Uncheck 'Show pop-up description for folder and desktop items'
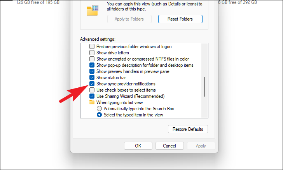283x170 pixels. 92,65
